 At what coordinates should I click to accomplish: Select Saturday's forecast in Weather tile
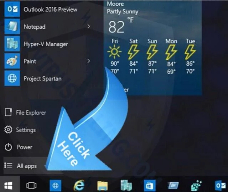[133, 56]
